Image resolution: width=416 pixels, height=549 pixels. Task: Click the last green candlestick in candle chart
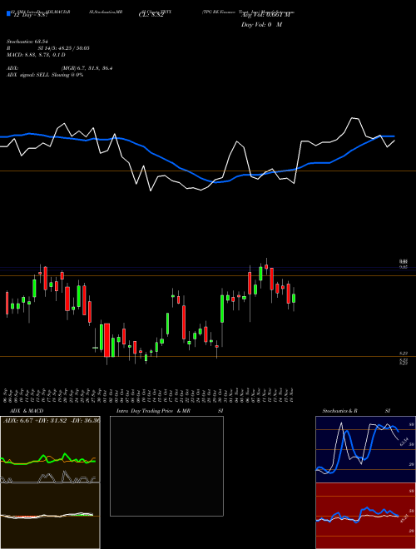pyautogui.click(x=294, y=299)
